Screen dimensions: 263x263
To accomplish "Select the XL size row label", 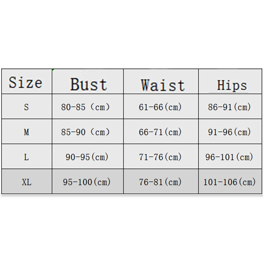I will [26, 182].
